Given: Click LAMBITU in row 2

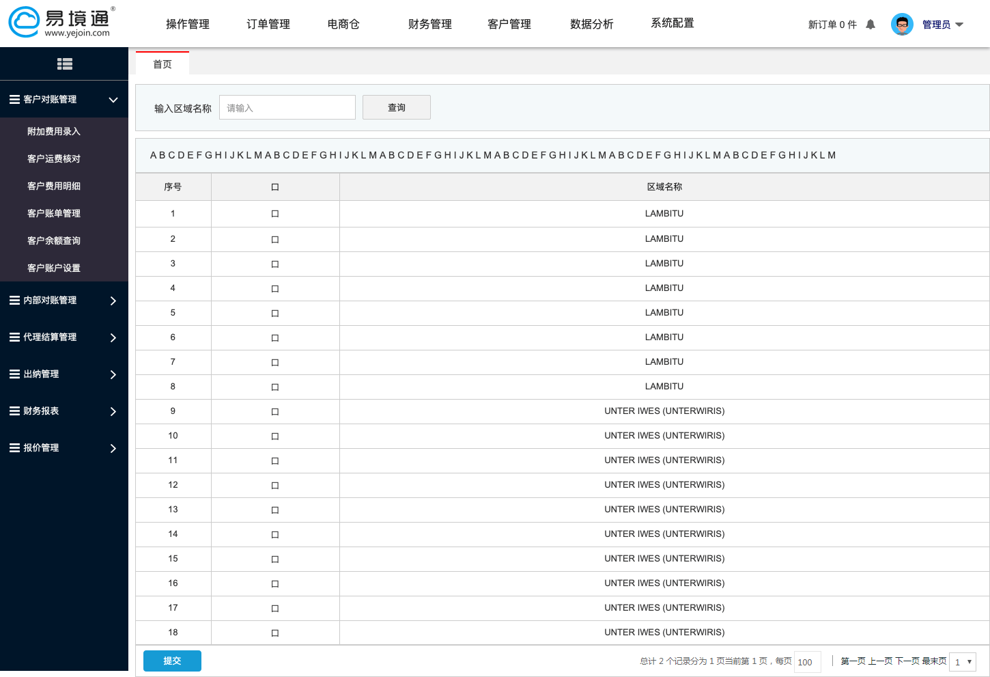Looking at the screenshot, I should [664, 238].
